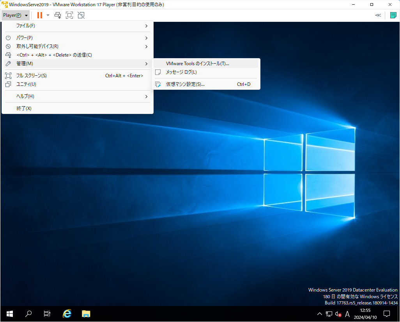This screenshot has height=322, width=400.
Task: Launch Internet Explorer from the guest taskbar
Action: (x=67, y=314)
